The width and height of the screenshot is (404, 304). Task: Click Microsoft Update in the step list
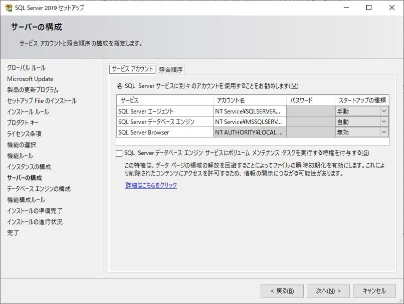30,79
